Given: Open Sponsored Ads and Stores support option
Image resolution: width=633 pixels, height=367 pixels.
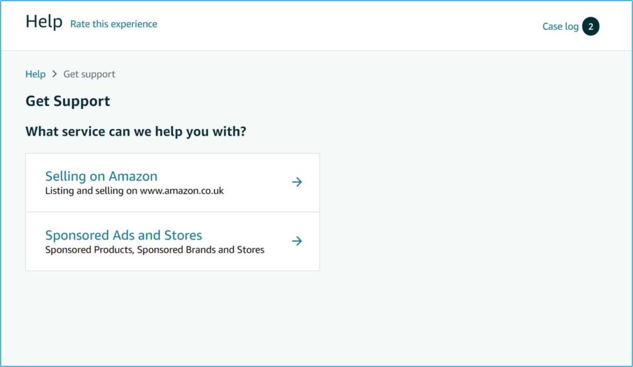Looking at the screenshot, I should (x=173, y=242).
